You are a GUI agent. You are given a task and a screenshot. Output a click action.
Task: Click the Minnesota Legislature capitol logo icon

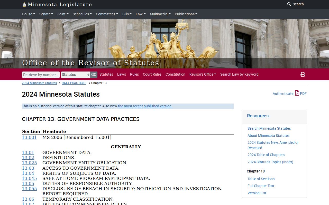pos(24,5)
